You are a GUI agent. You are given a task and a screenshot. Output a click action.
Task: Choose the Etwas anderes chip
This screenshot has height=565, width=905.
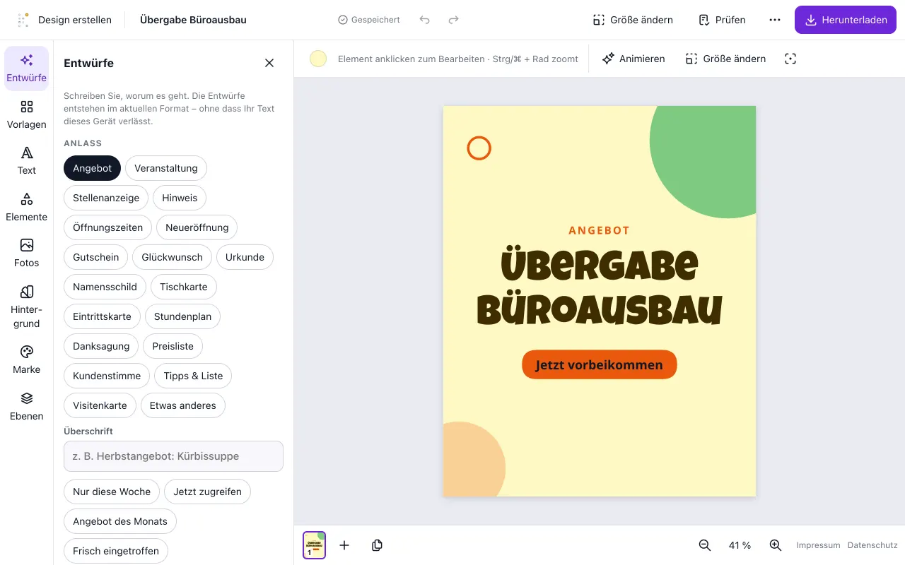pyautogui.click(x=183, y=405)
